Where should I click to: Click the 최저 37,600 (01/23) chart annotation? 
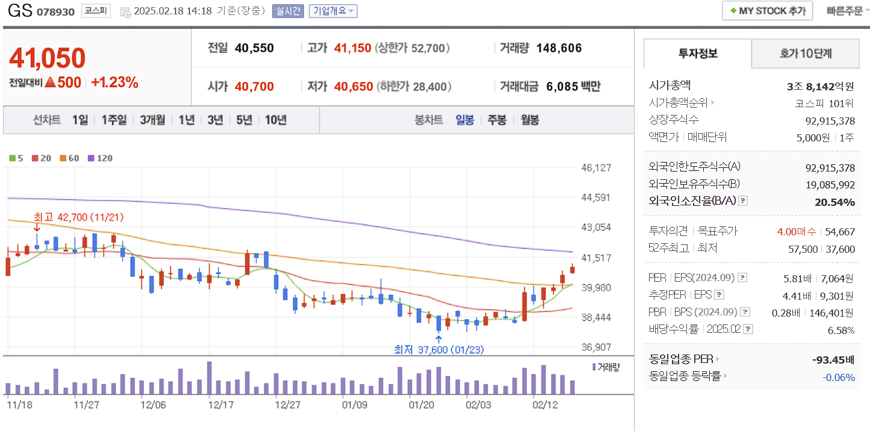(x=438, y=348)
